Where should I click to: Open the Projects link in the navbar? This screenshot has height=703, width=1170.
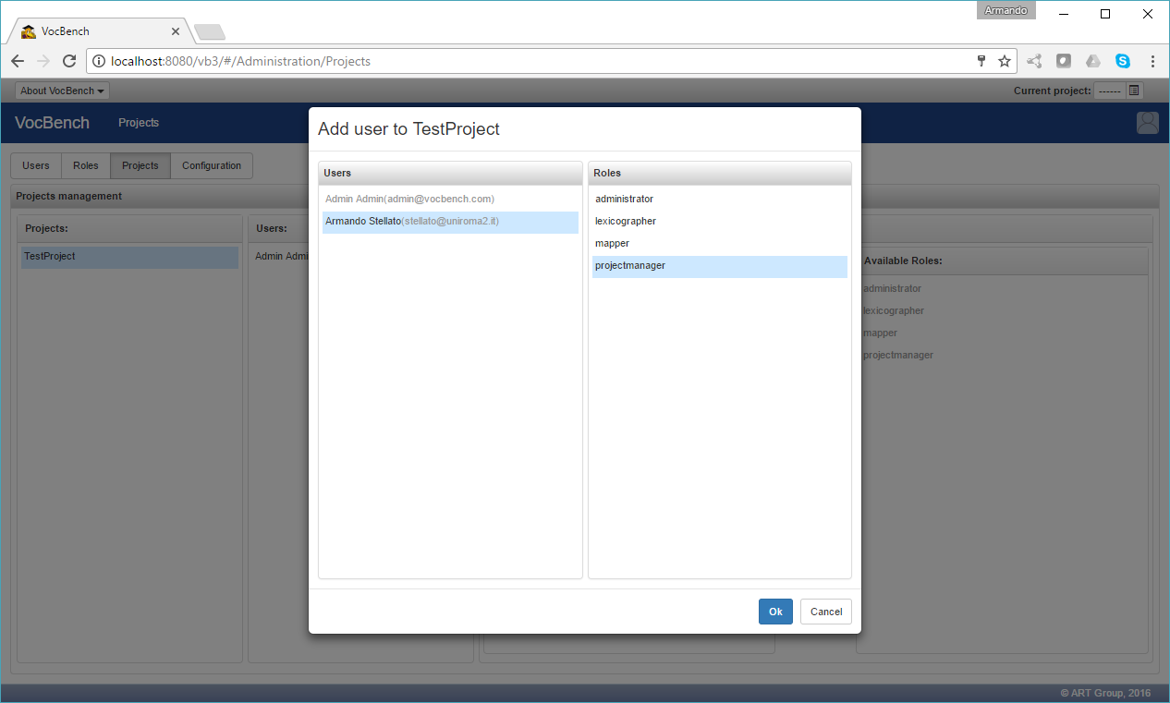pyautogui.click(x=139, y=123)
